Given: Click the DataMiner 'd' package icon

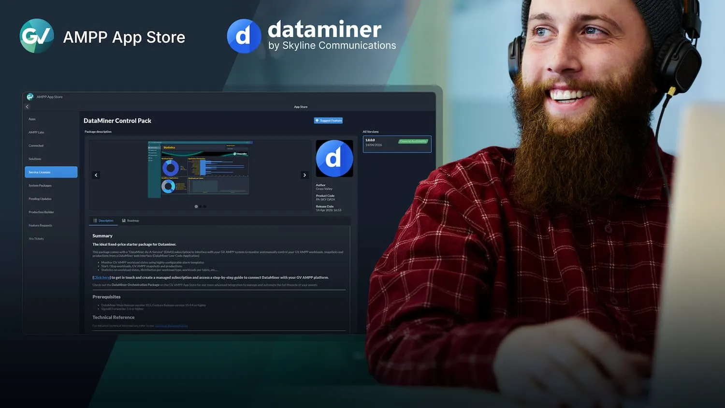Looking at the screenshot, I should [x=334, y=159].
